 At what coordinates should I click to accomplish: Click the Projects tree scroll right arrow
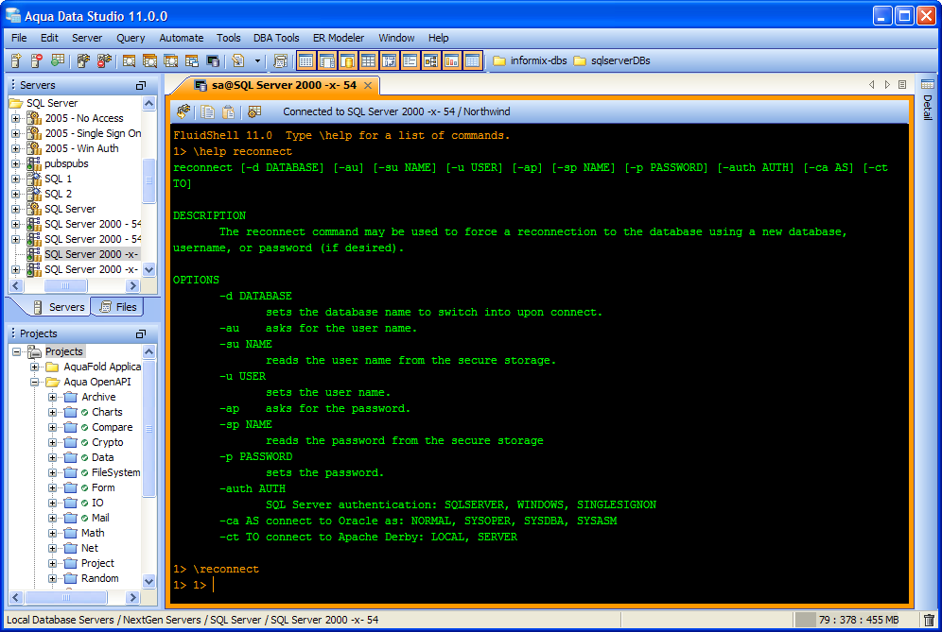[133, 597]
